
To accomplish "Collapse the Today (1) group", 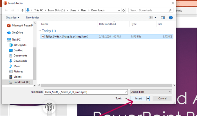I will 40,31.
